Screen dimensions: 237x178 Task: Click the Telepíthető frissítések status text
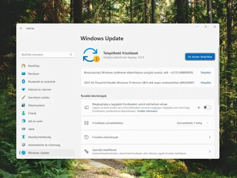[x=121, y=53]
